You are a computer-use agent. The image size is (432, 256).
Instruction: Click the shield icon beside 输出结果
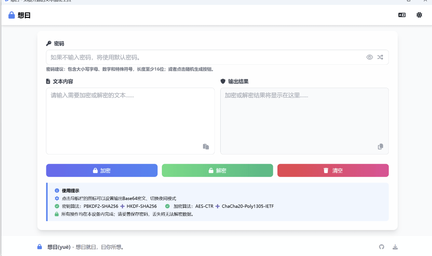coord(223,81)
